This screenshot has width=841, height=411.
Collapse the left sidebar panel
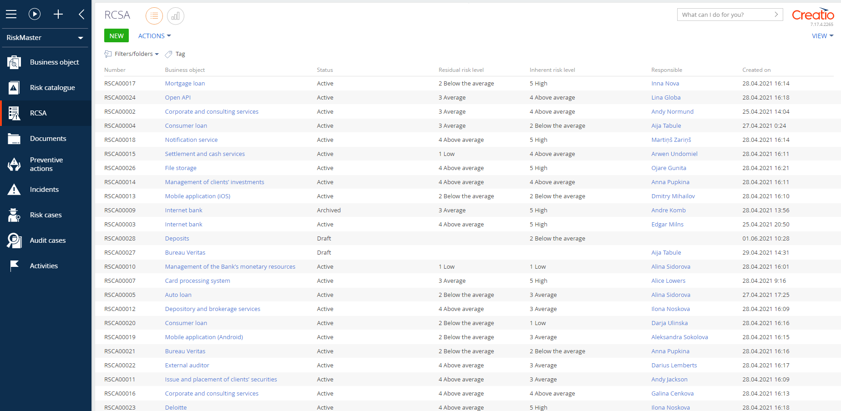click(x=81, y=14)
